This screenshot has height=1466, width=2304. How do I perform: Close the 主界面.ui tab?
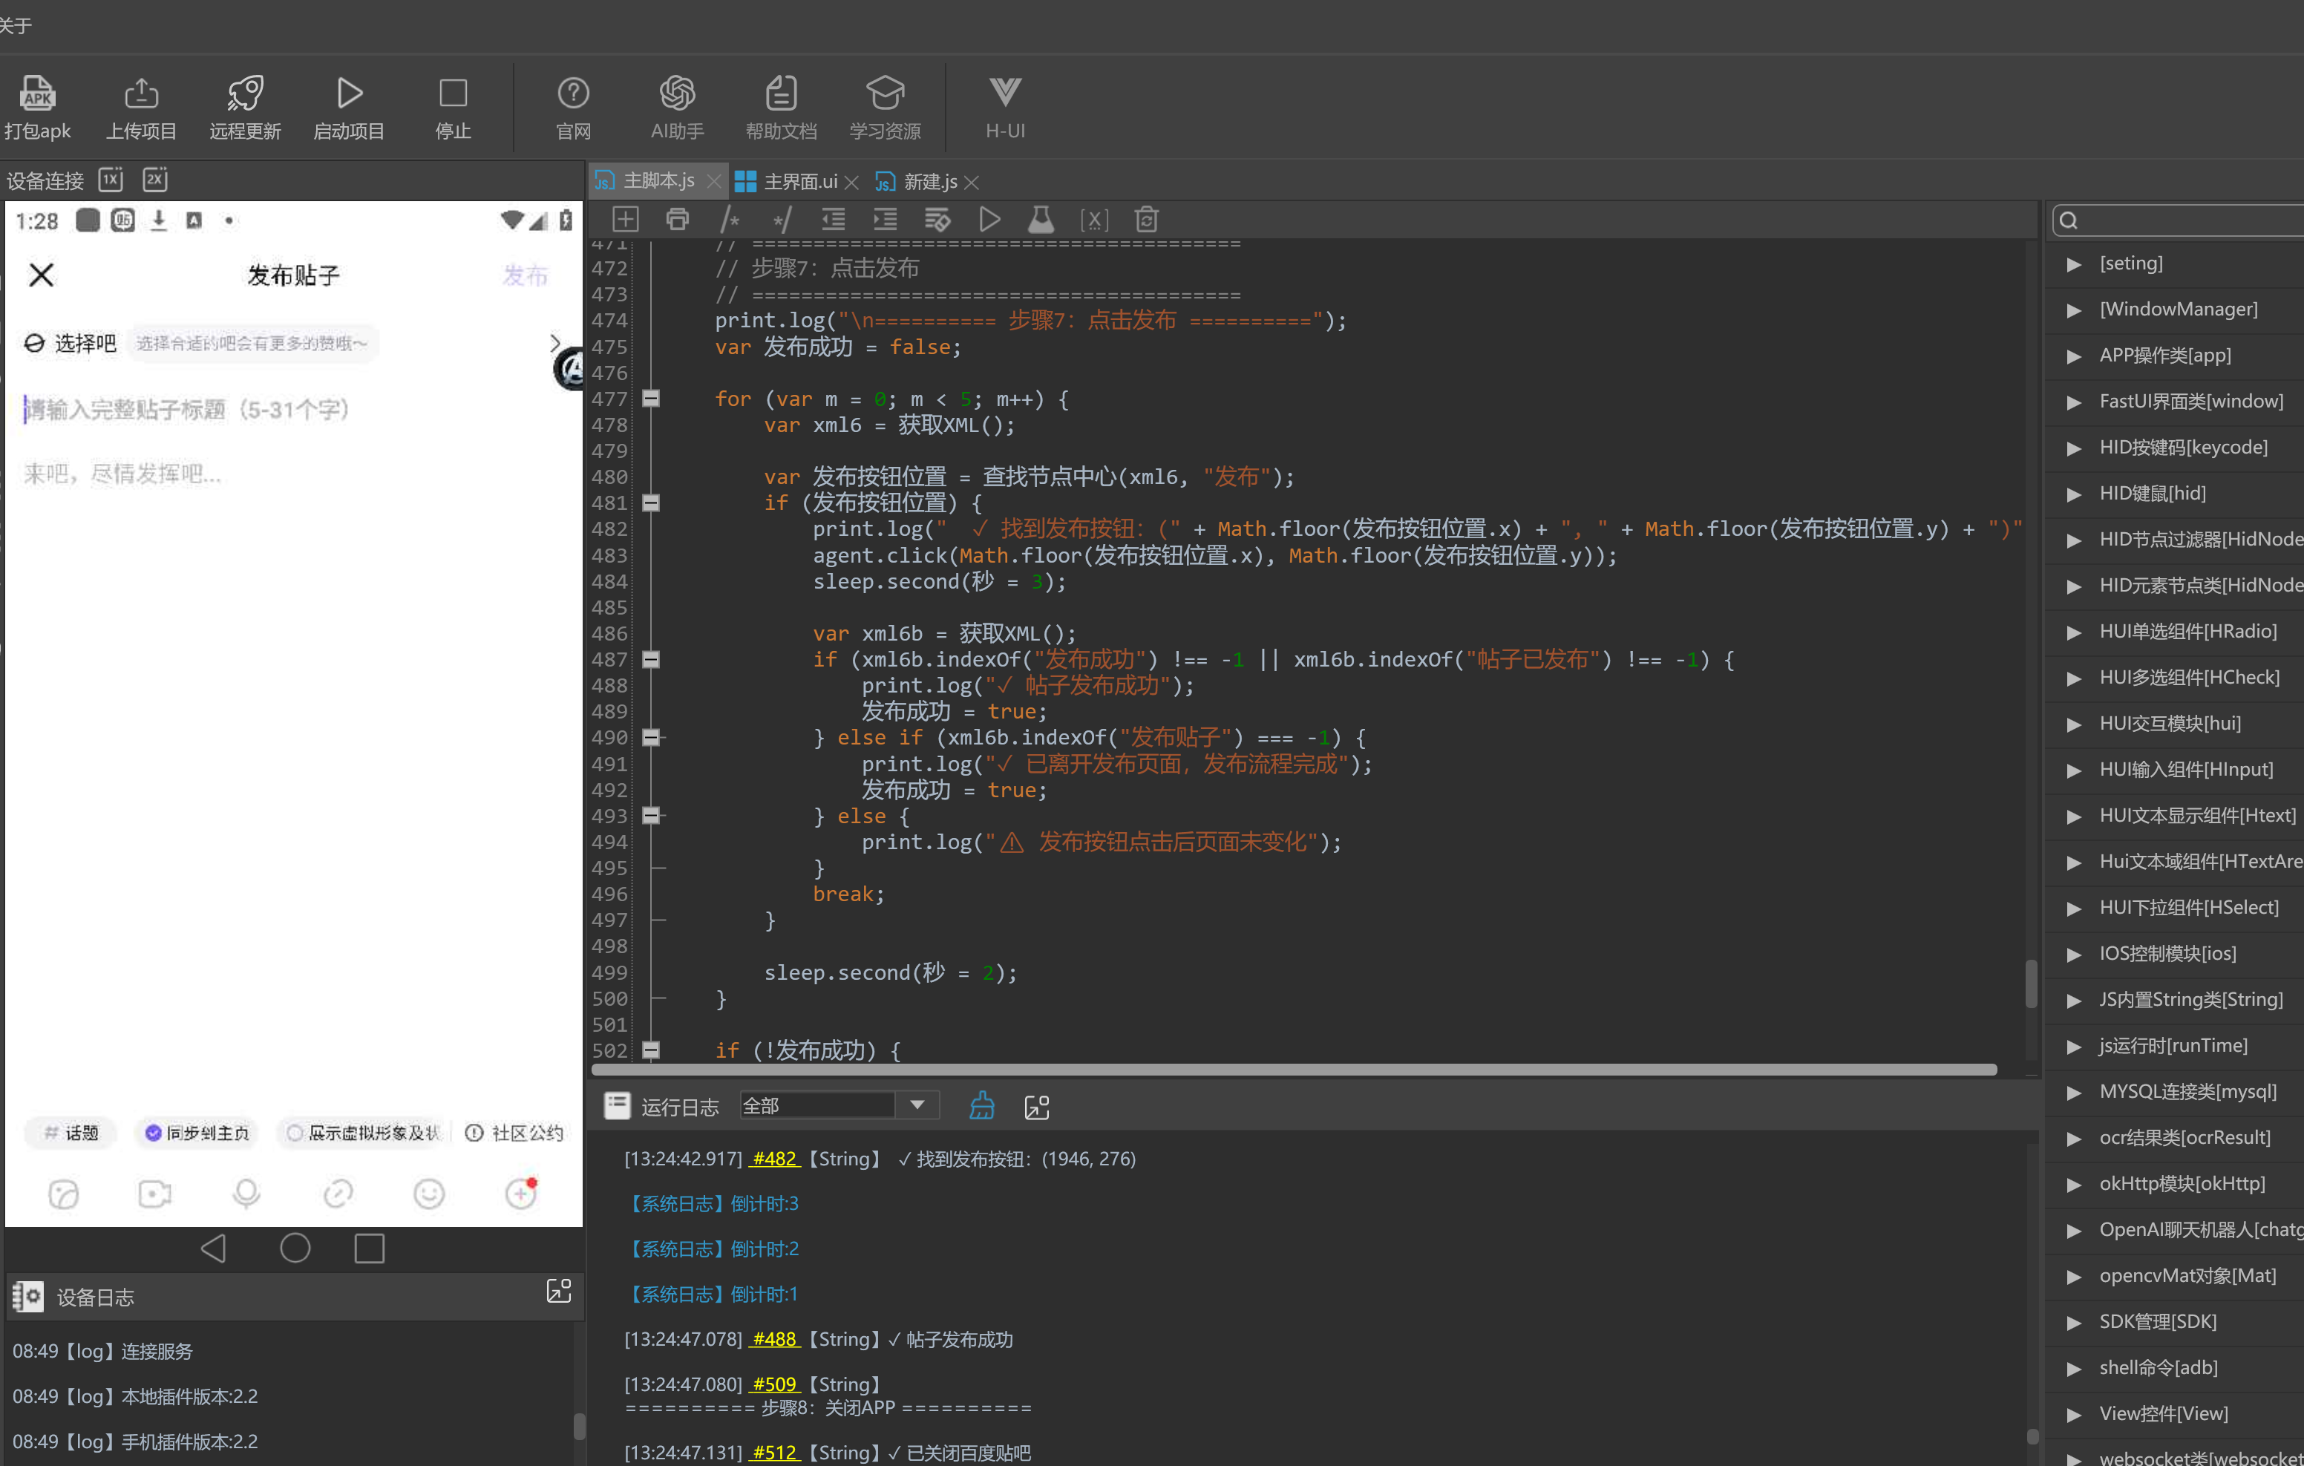point(851,182)
